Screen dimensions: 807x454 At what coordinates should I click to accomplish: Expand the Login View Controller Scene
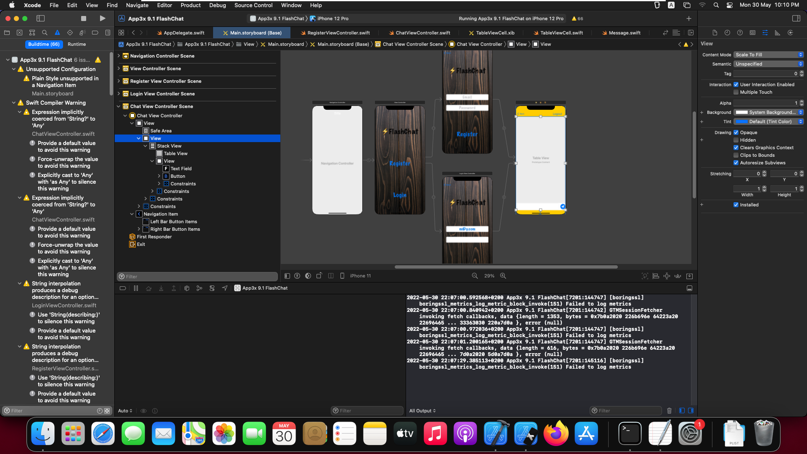click(x=119, y=94)
